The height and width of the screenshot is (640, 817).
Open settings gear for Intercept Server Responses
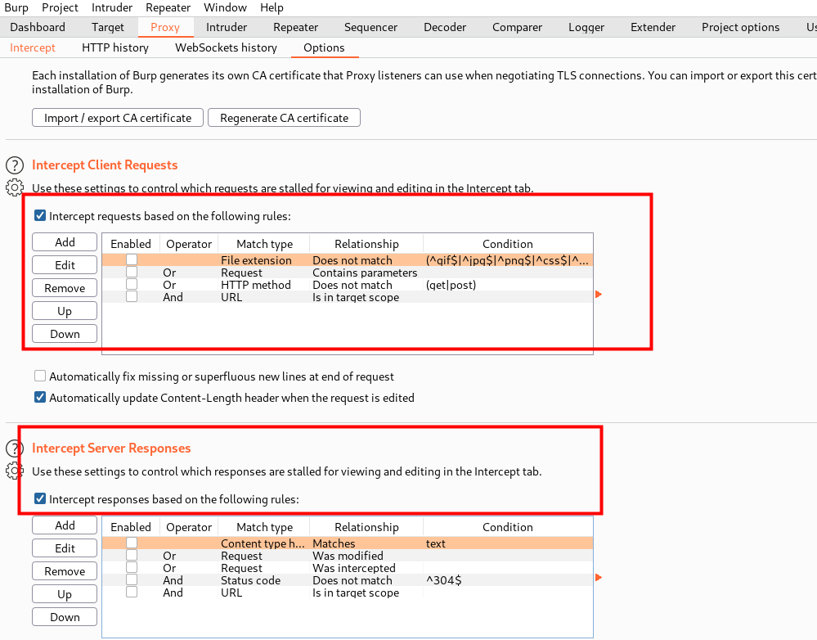pos(15,471)
